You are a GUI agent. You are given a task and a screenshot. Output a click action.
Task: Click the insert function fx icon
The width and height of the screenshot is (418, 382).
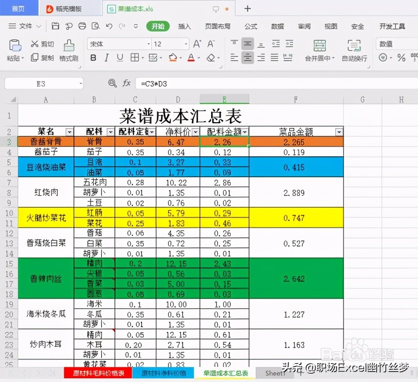[127, 84]
